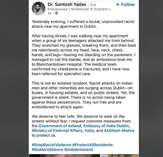The width and height of the screenshot is (163, 157).
Task: Open the right attached post image
Action: pos(120,155)
